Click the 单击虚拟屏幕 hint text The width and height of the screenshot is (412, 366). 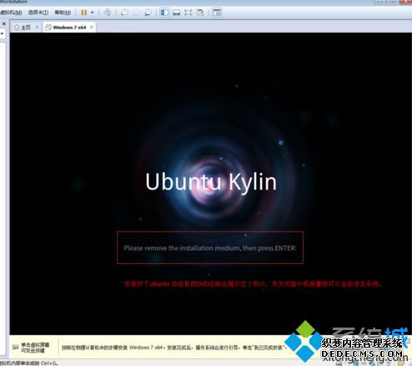click(35, 348)
